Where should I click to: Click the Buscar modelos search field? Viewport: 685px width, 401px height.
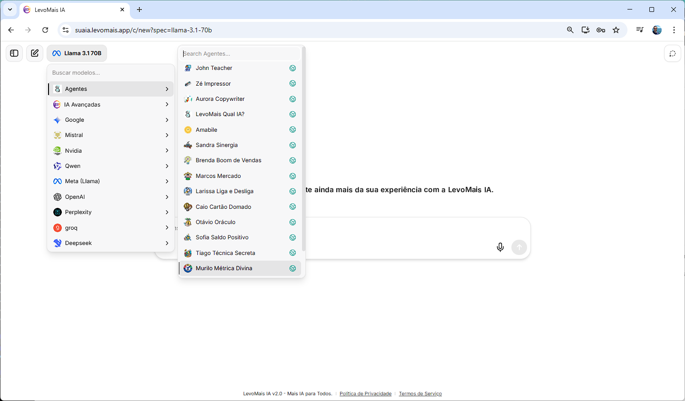click(x=111, y=73)
